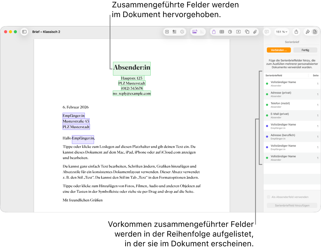Click the Serienbrieffeld hinzufügen button

tap(292, 205)
